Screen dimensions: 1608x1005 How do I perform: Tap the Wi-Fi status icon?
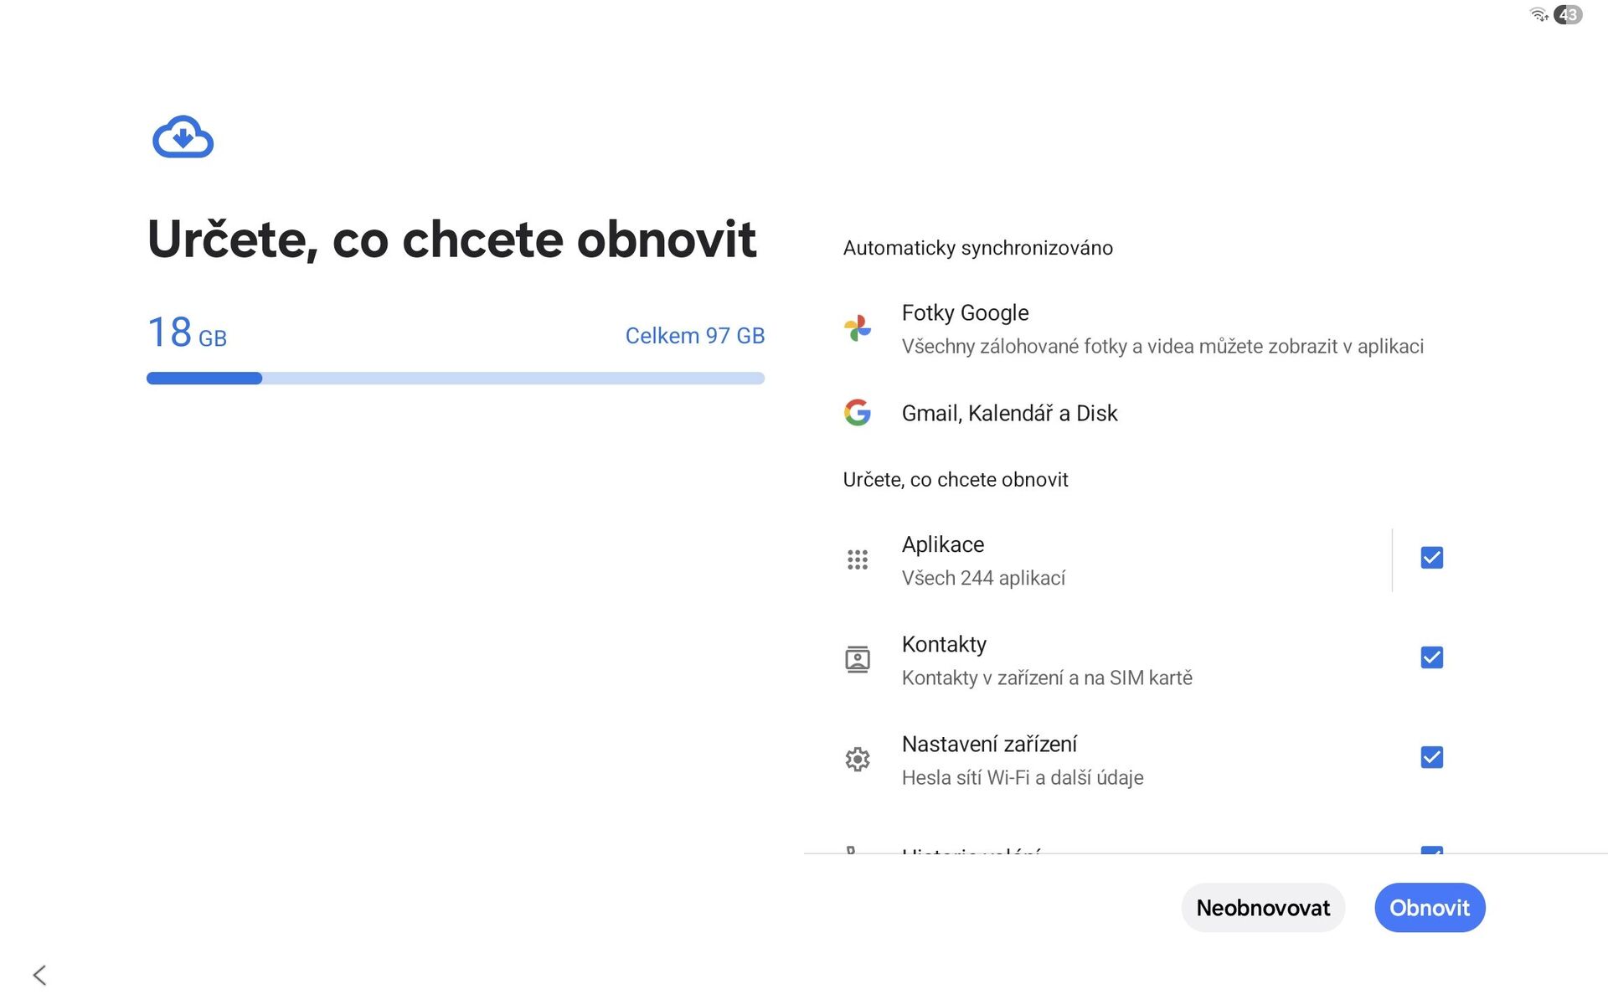[1538, 15]
